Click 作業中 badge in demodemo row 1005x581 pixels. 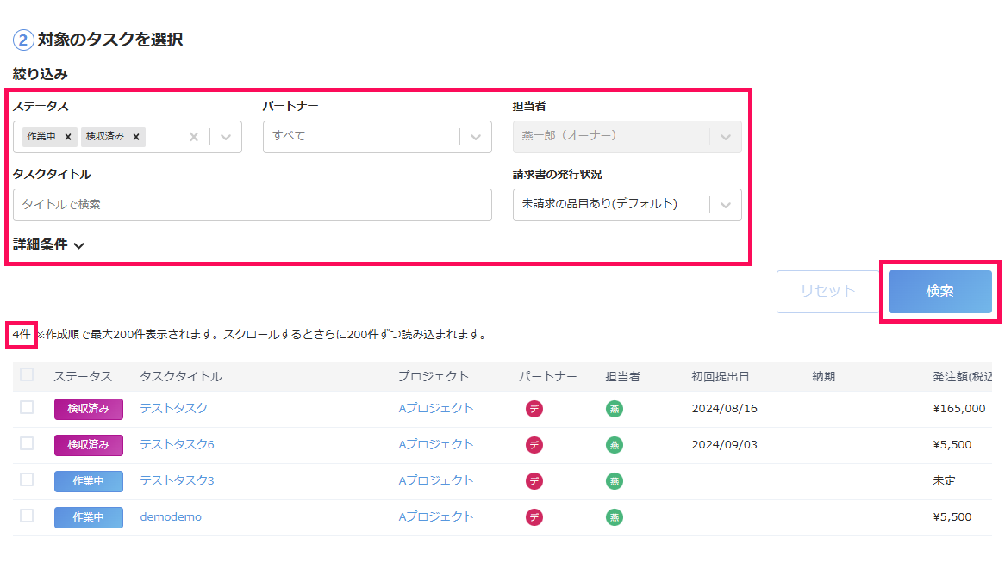tap(89, 517)
